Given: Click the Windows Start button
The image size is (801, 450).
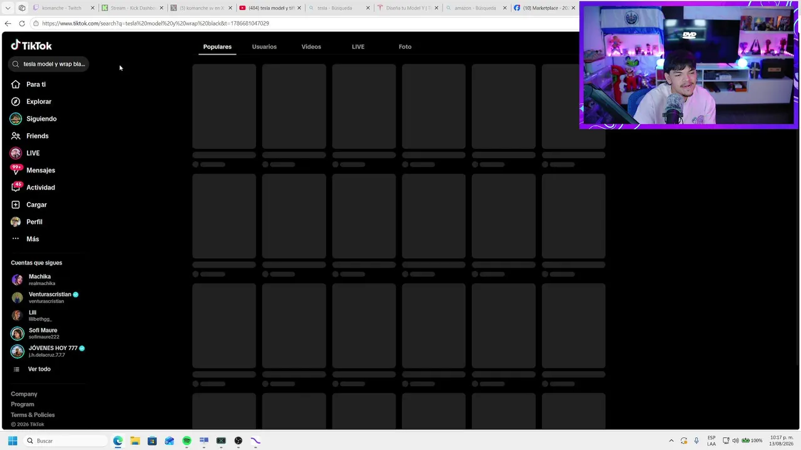Looking at the screenshot, I should 13,441.
